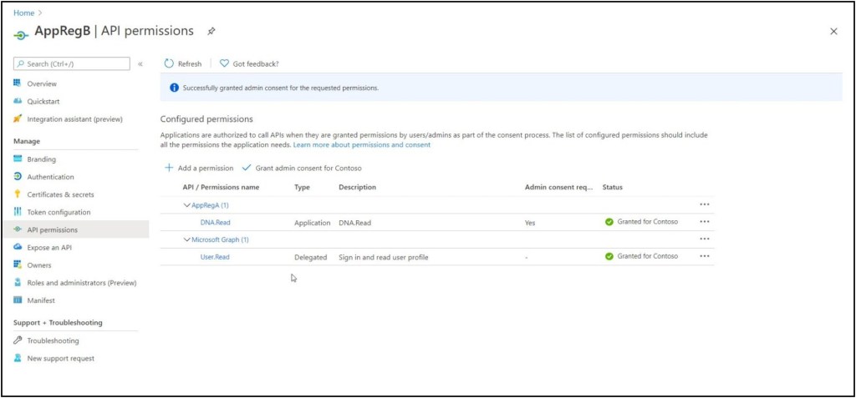Open the Token configuration section
Viewport: 856px width, 398px height.
(x=59, y=212)
